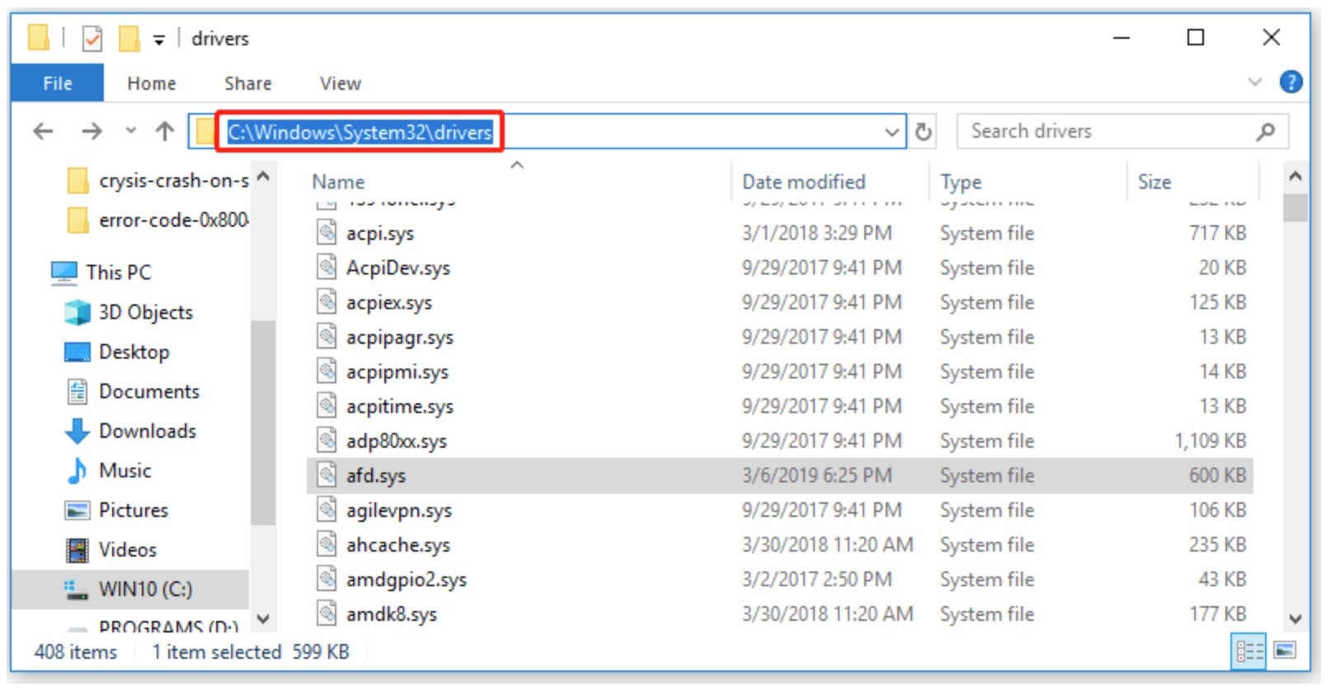
Task: Click the Properties icon in quick access toolbar
Action: pyautogui.click(x=92, y=39)
